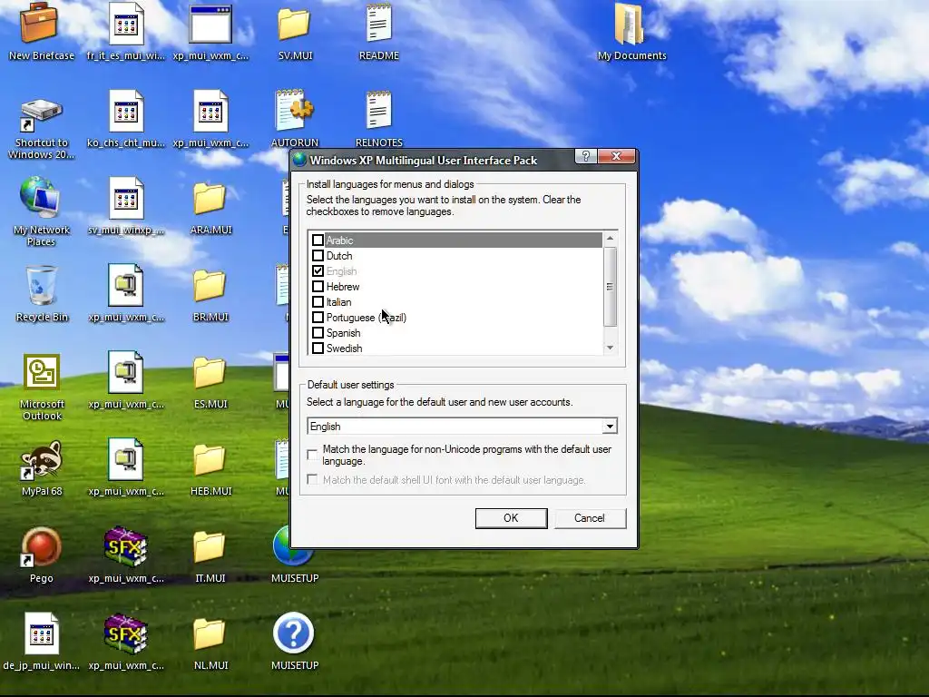The image size is (929, 697).
Task: Select the My Network Places icon
Action: [40, 197]
